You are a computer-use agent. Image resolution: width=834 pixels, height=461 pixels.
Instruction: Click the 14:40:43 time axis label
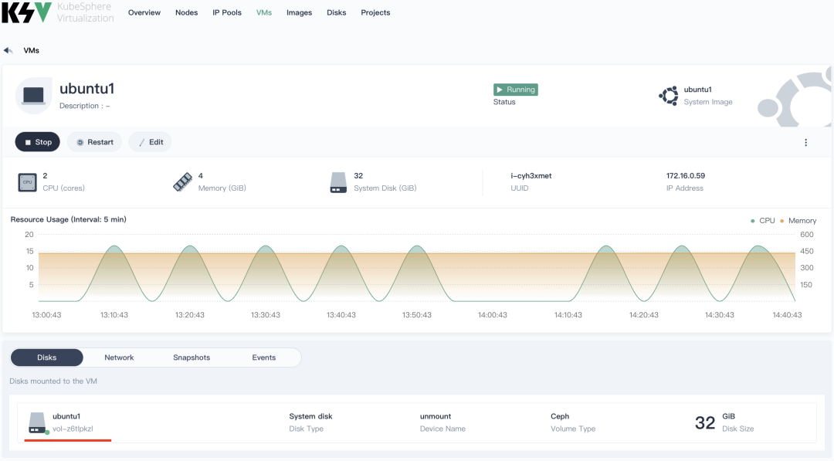click(787, 315)
